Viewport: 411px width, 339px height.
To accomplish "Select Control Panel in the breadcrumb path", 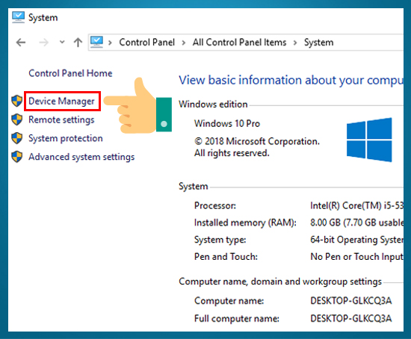I will (146, 42).
